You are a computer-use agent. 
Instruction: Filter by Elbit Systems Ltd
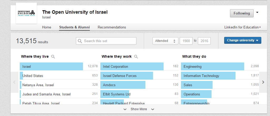pos(139,94)
